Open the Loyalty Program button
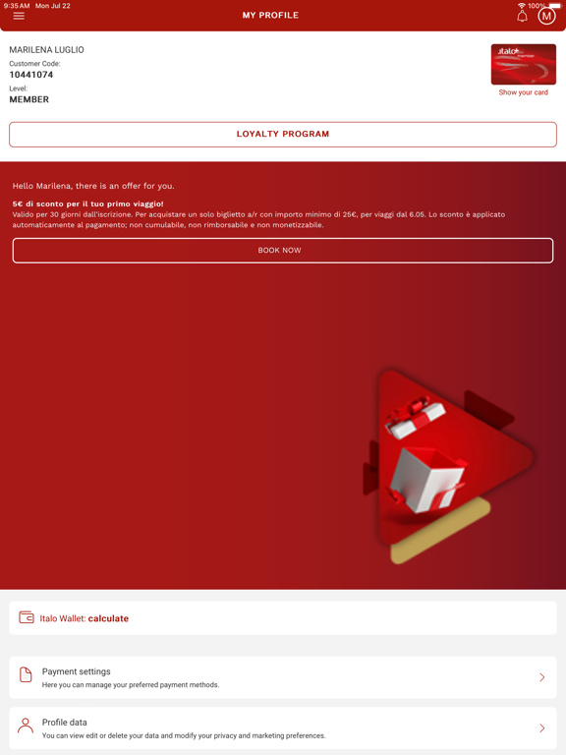This screenshot has width=566, height=755. coord(283,135)
